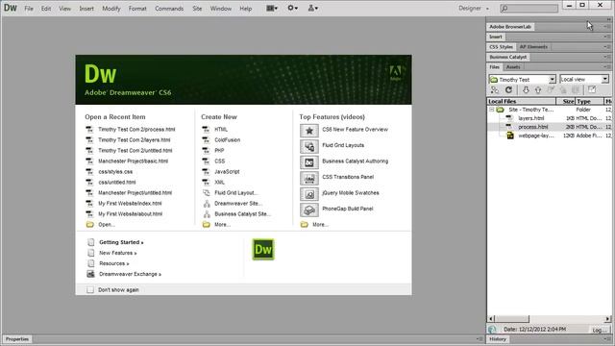Click the Adobe logo in the welcome banner
The image size is (615, 346).
(395, 72)
